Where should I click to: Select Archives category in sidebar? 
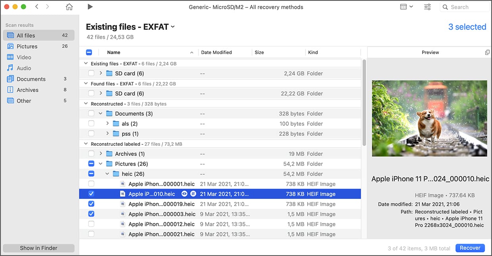pyautogui.click(x=38, y=90)
